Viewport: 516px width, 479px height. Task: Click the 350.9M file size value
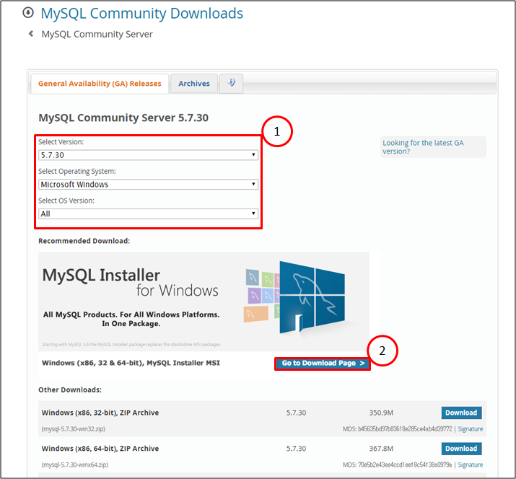(381, 413)
